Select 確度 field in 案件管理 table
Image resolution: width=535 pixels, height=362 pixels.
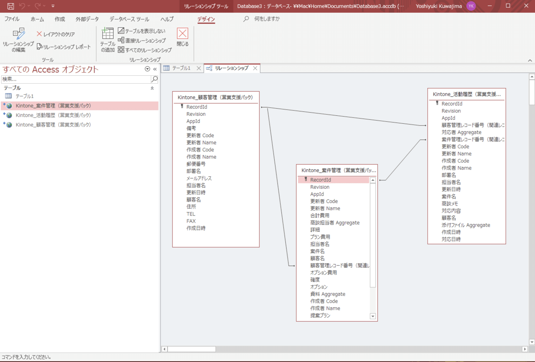pos(315,280)
